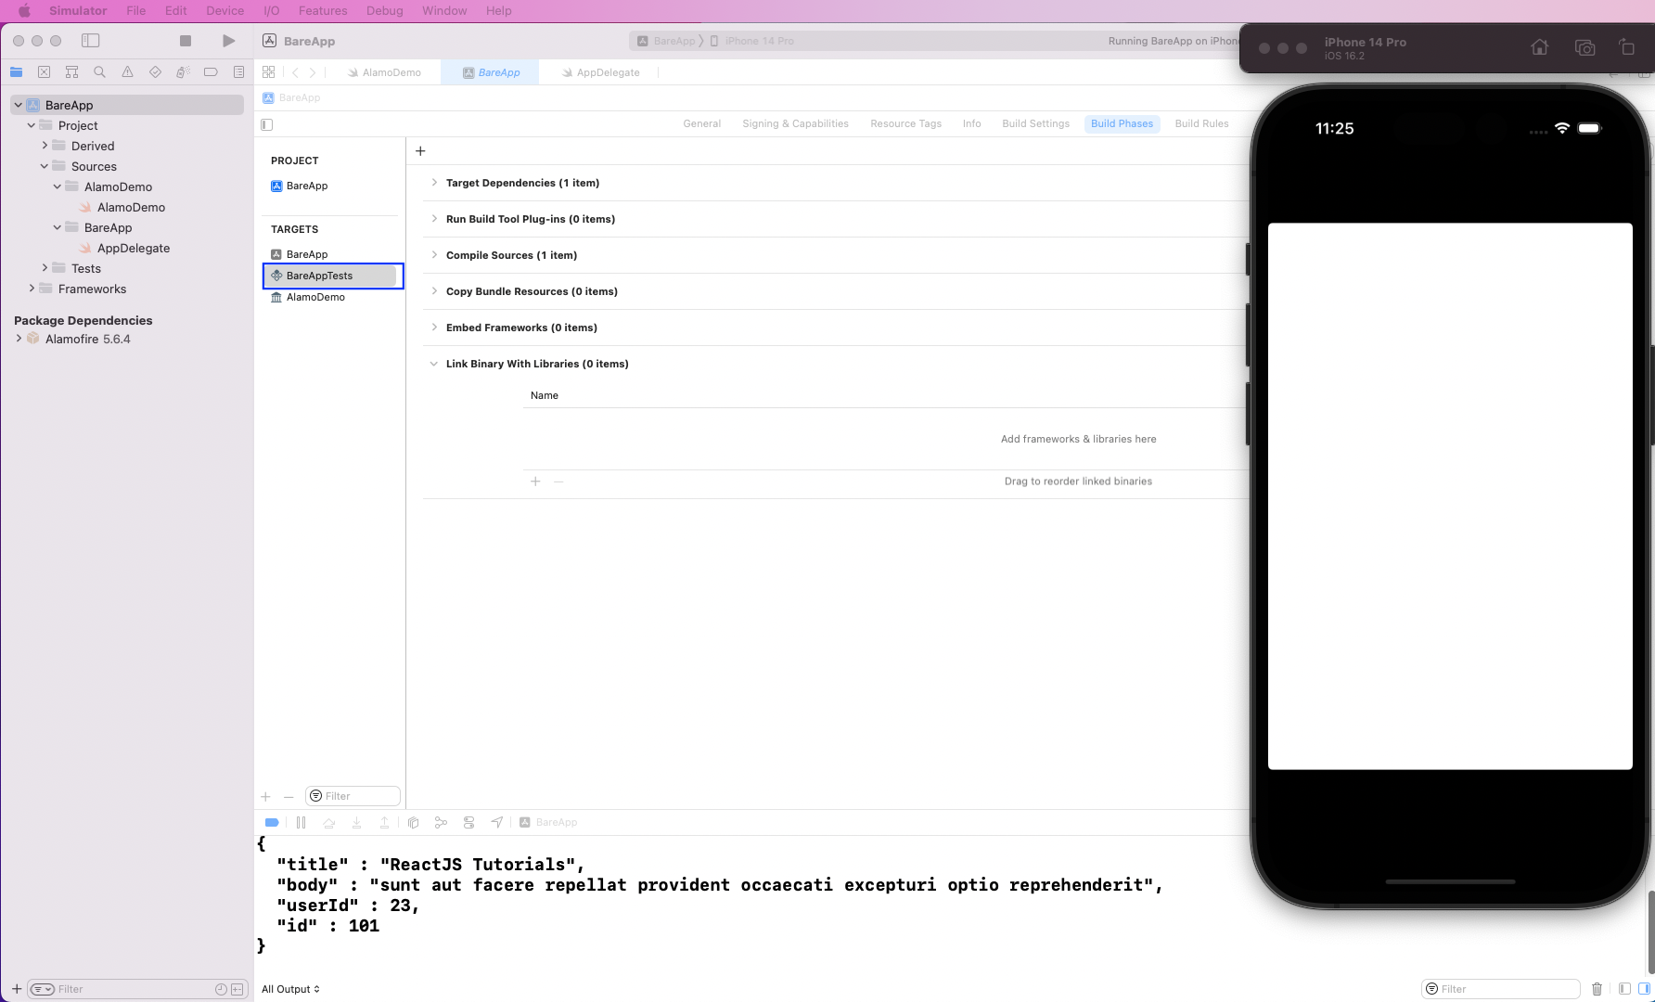Open the AlamoDemo editor tab
The image size is (1655, 1002).
click(x=384, y=72)
